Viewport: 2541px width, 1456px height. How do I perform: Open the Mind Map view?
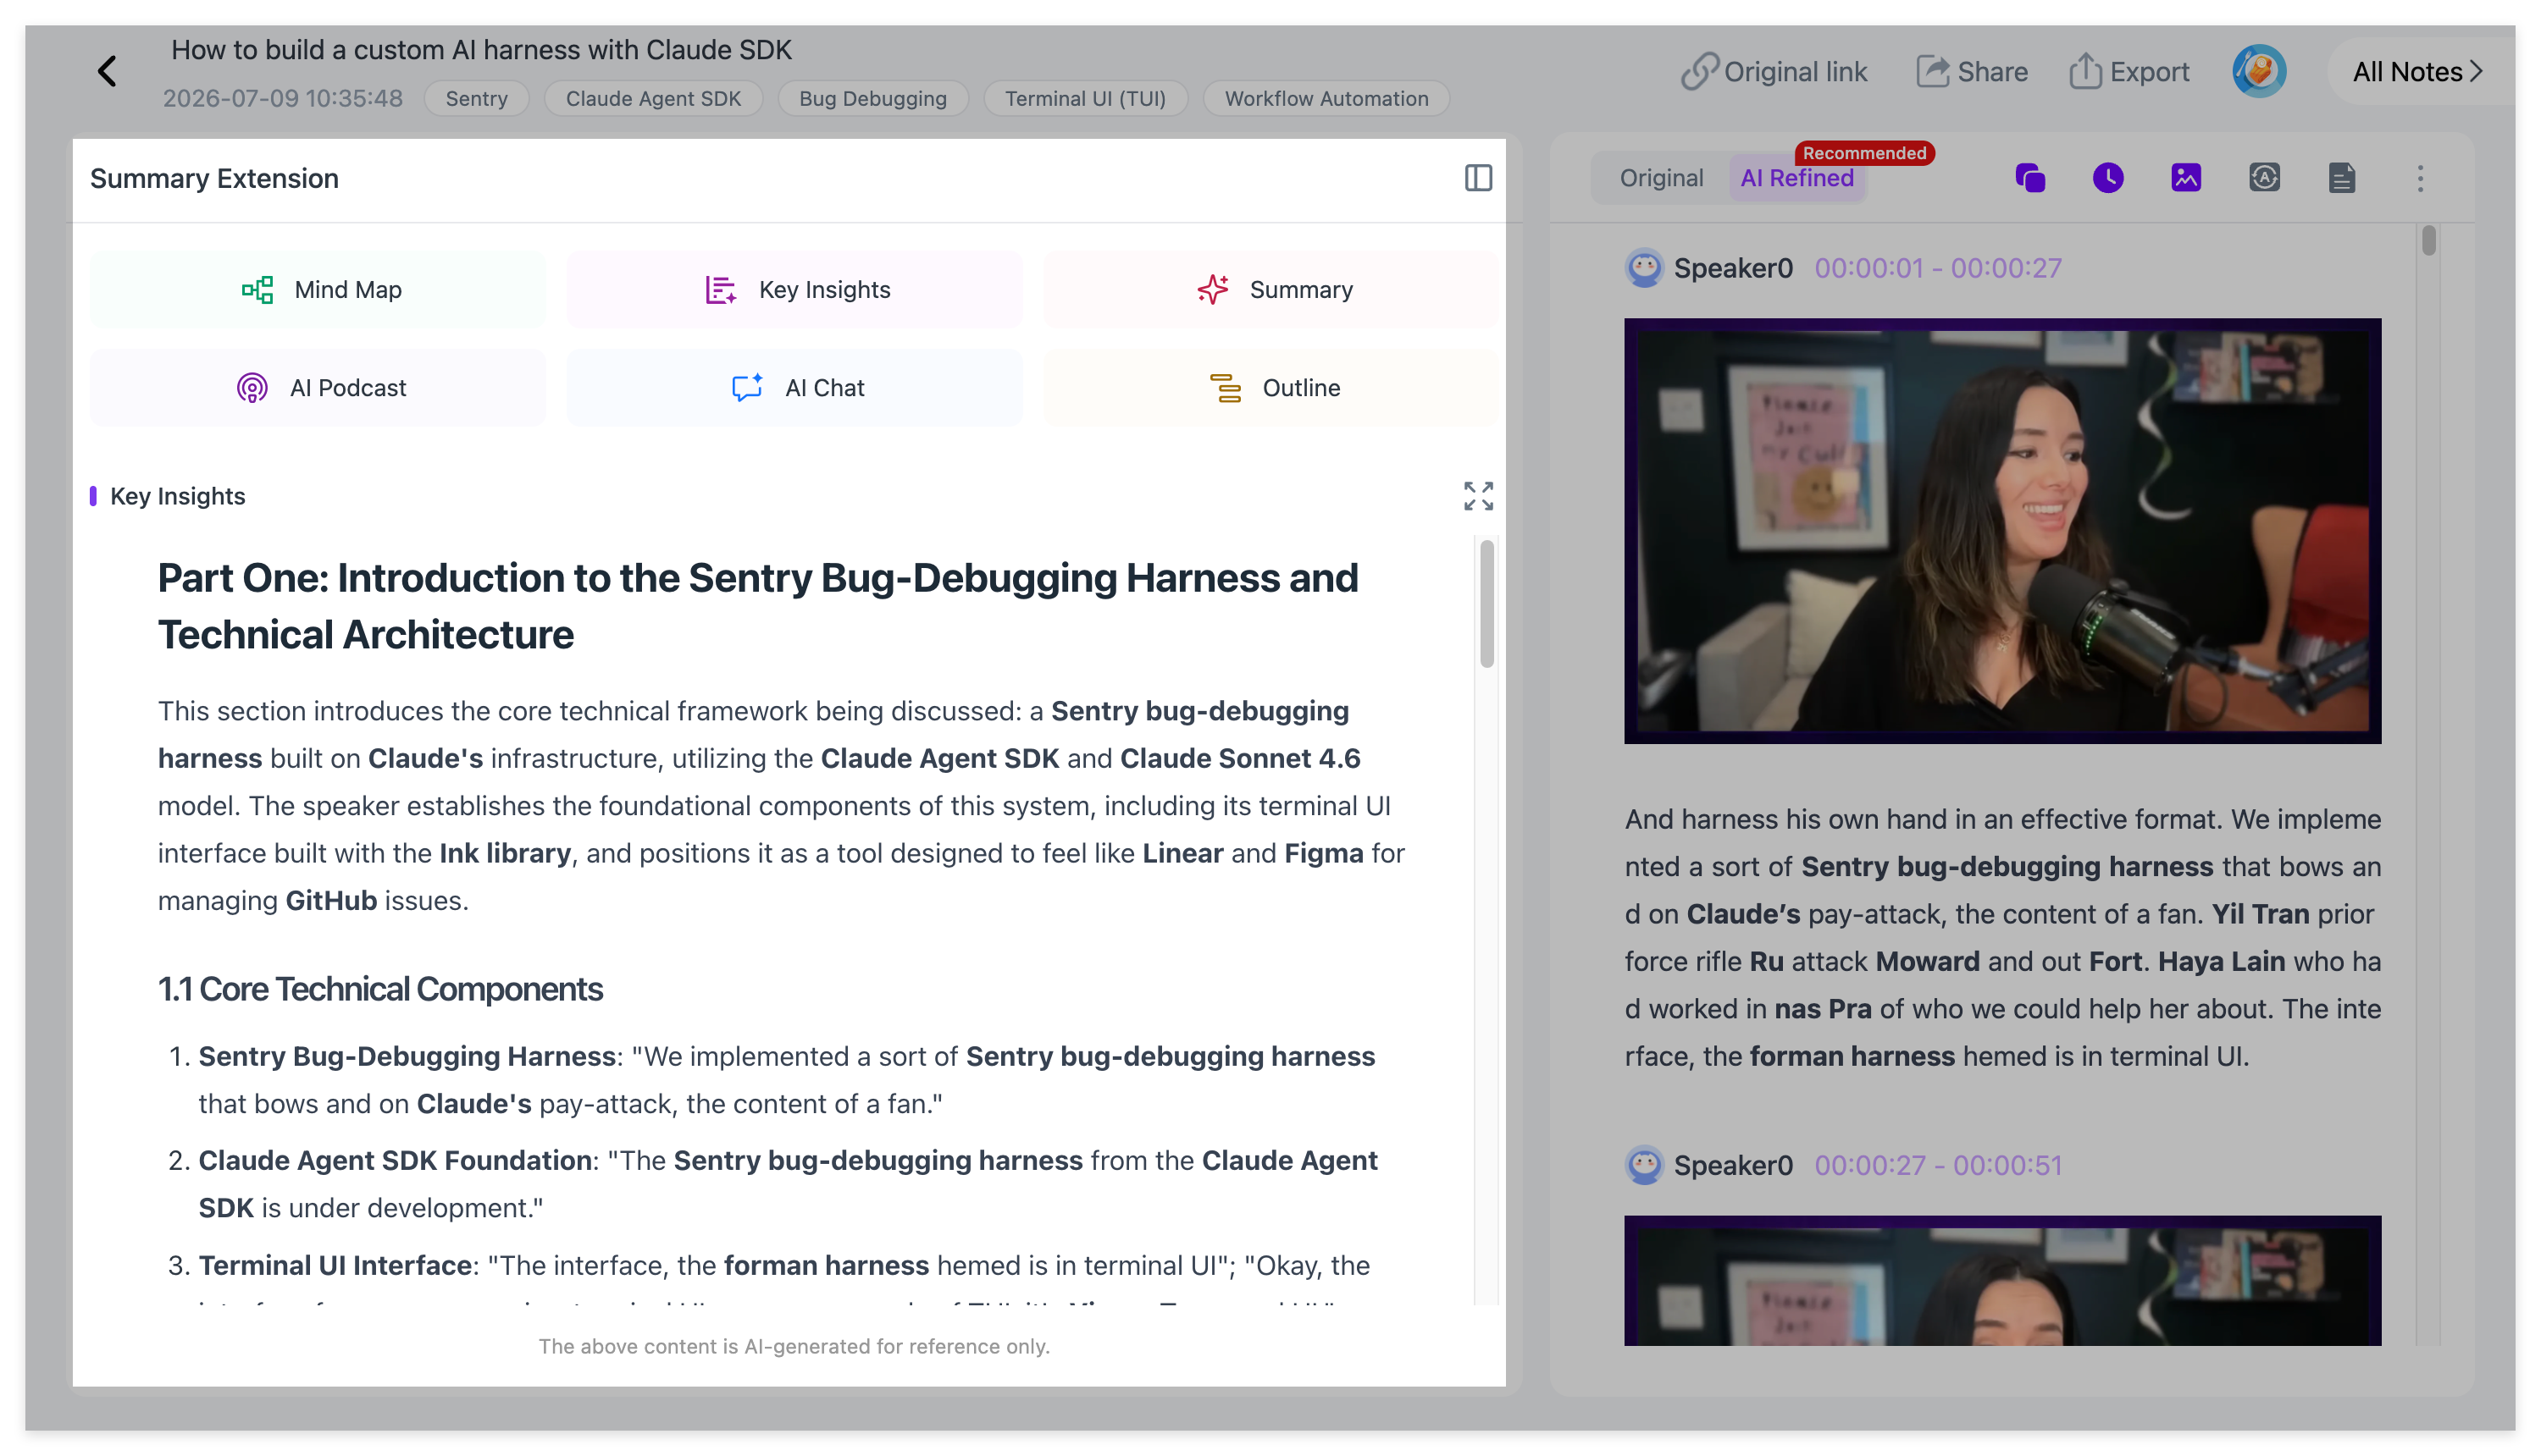point(318,289)
